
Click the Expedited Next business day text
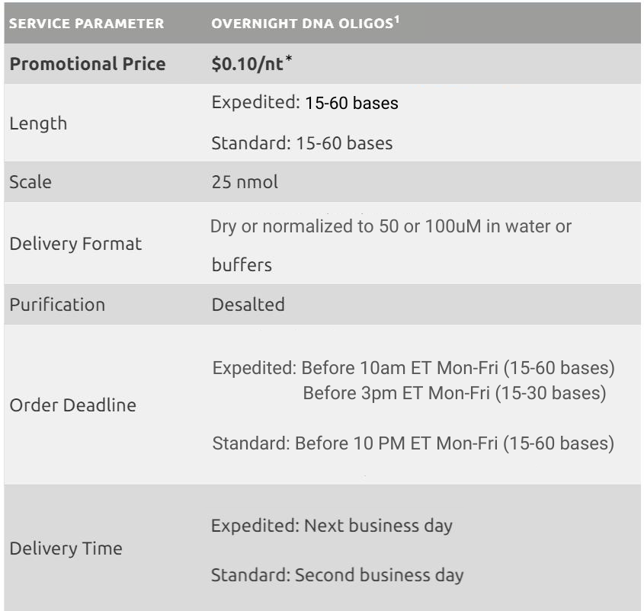[332, 526]
